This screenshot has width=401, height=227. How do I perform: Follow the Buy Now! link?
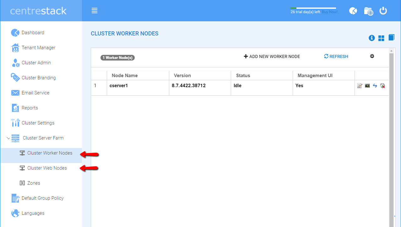click(x=330, y=12)
